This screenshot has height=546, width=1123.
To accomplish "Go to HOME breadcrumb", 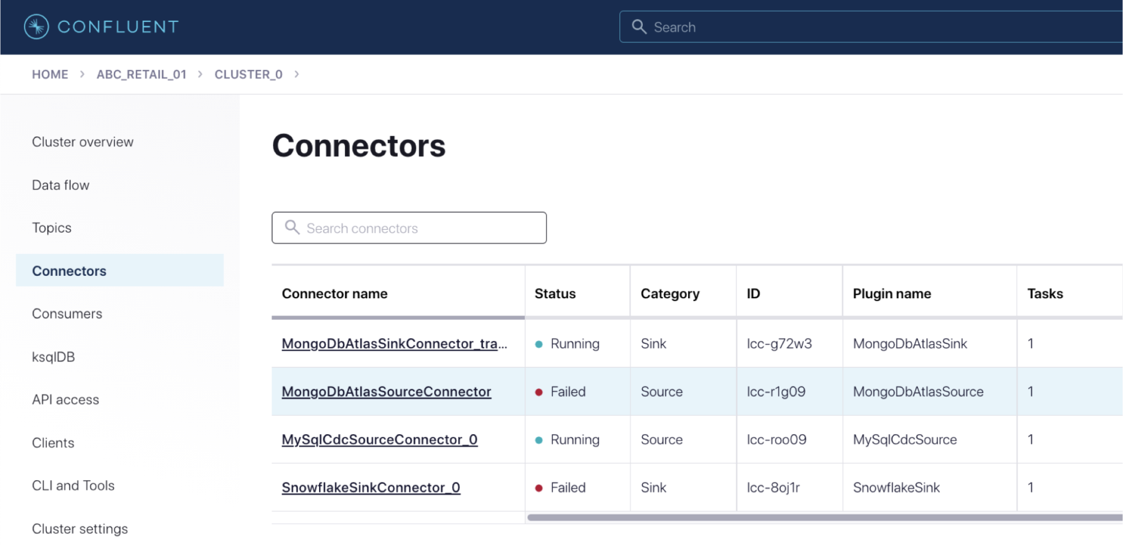I will pyautogui.click(x=50, y=74).
